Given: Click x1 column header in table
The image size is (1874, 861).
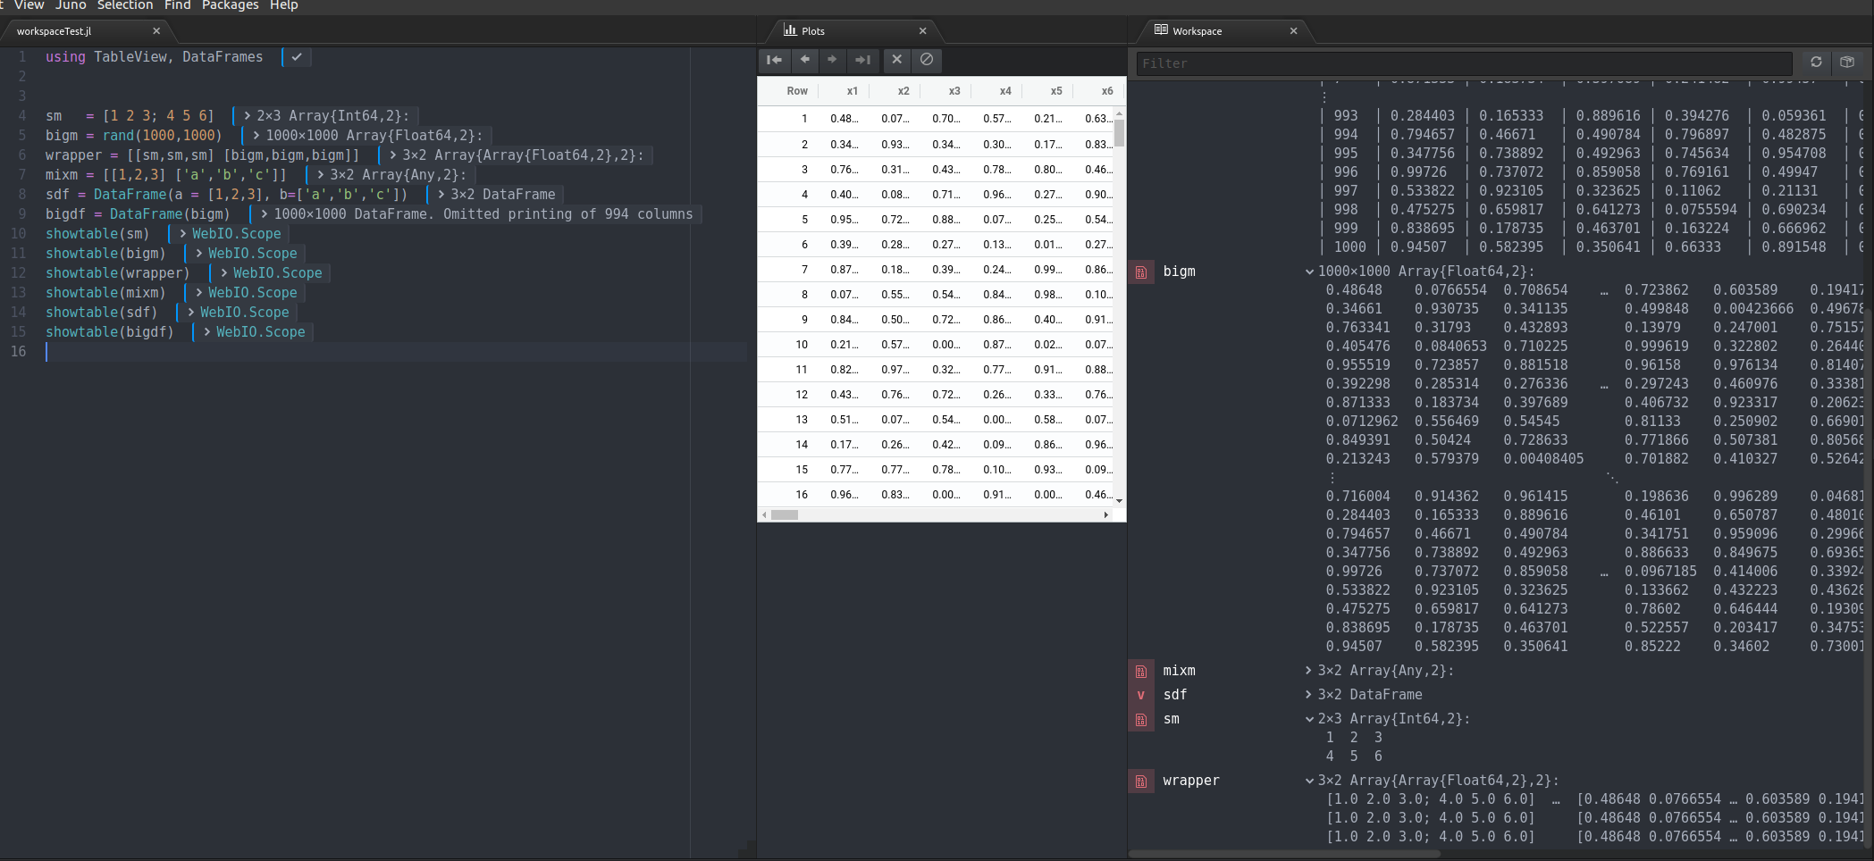Looking at the screenshot, I should coord(853,91).
